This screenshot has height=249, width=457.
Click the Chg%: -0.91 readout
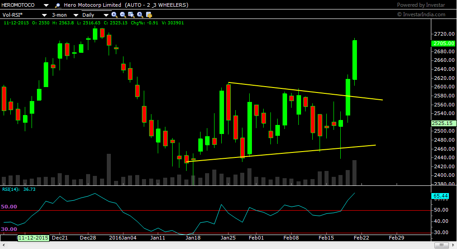tap(145, 23)
